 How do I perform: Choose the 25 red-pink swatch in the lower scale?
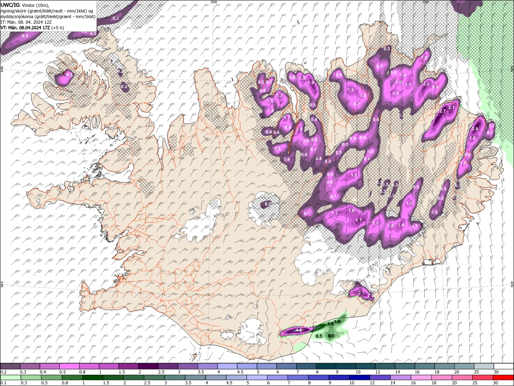point(483,377)
